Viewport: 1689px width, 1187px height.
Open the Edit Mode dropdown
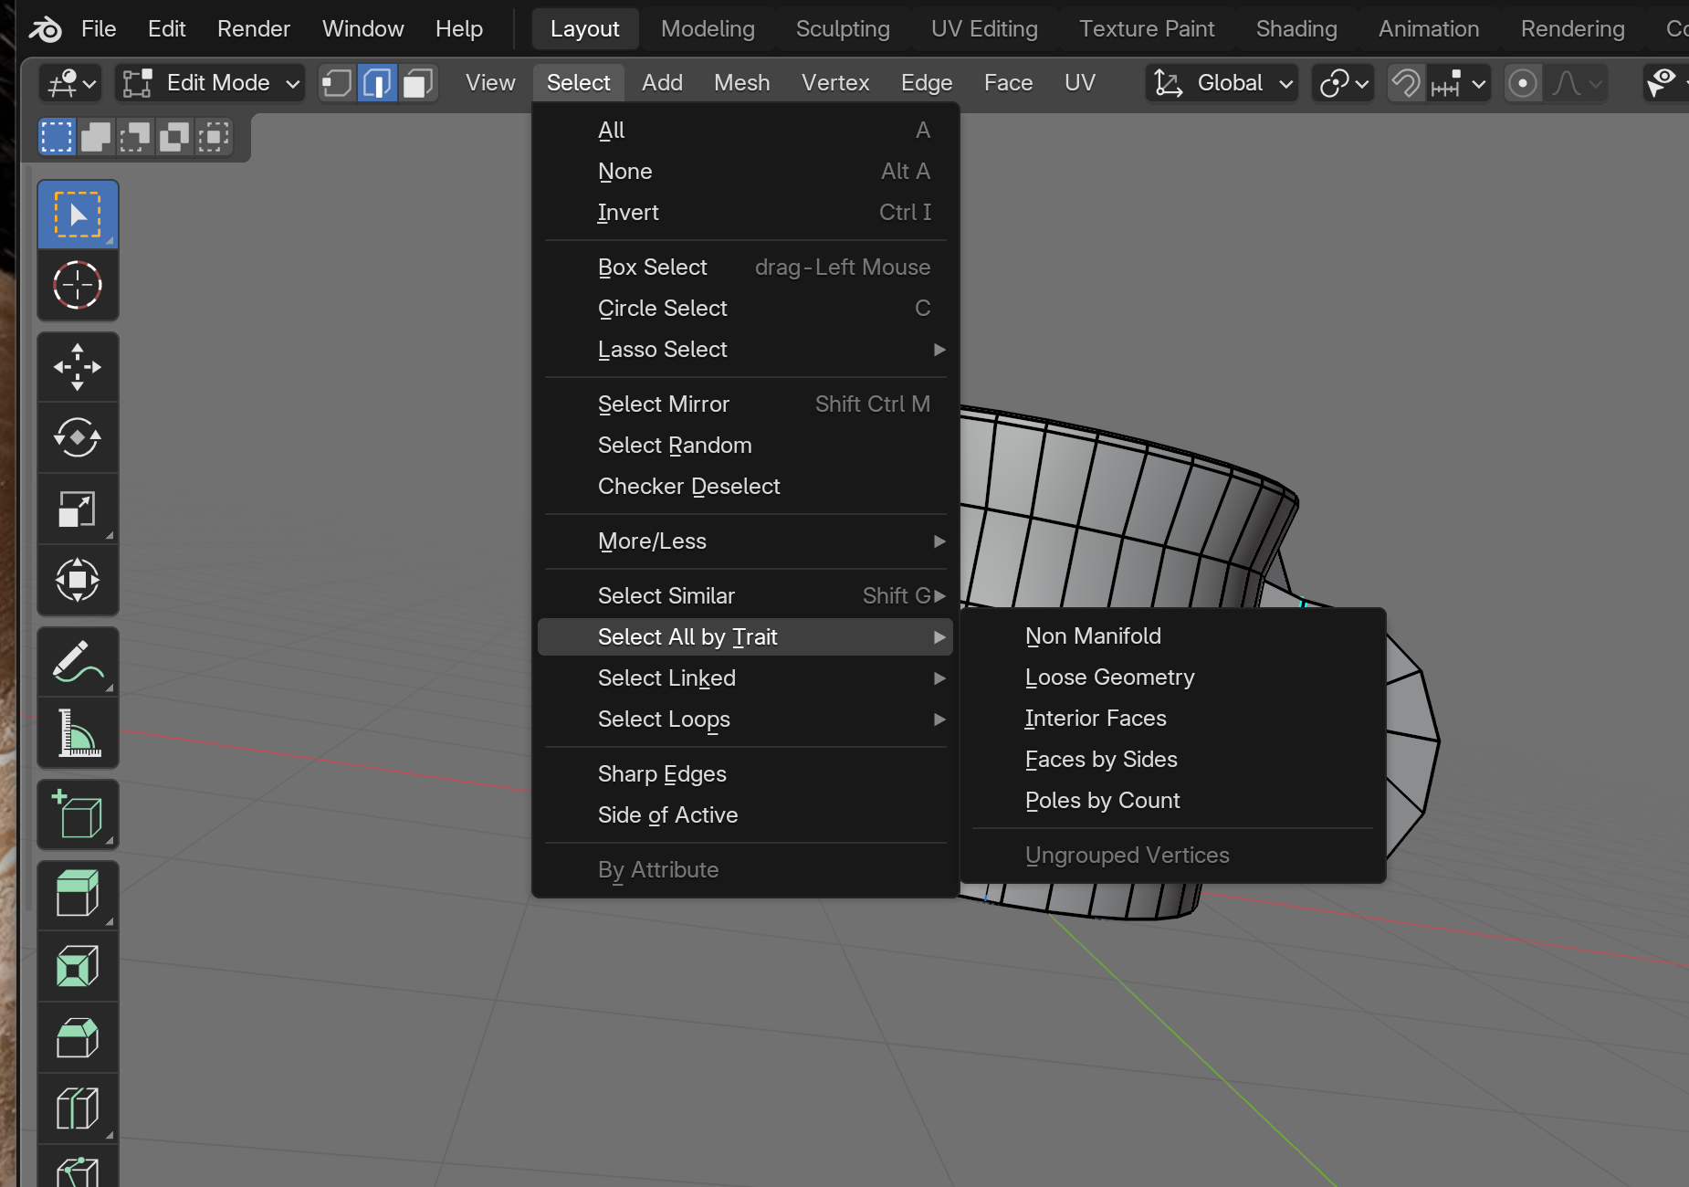[x=210, y=83]
